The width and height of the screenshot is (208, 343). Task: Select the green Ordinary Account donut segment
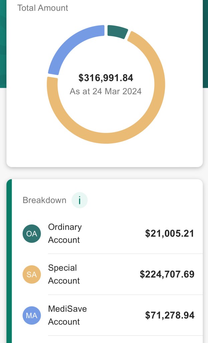pyautogui.click(x=117, y=31)
